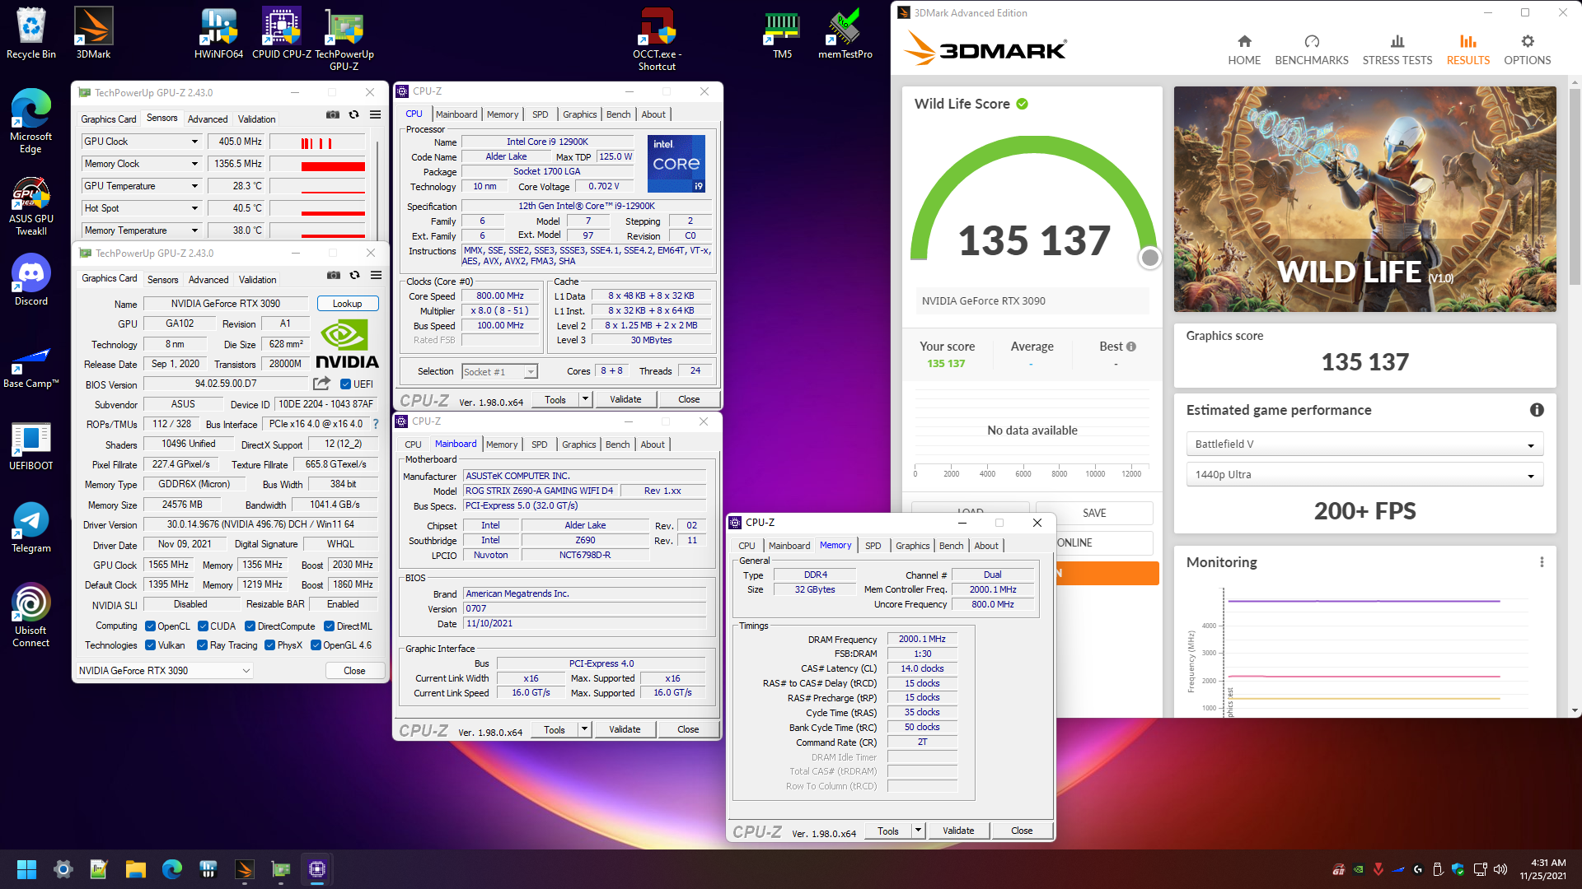This screenshot has height=889, width=1582.
Task: Click Close button in GPU-Z Graphics Card window
Action: tap(354, 671)
